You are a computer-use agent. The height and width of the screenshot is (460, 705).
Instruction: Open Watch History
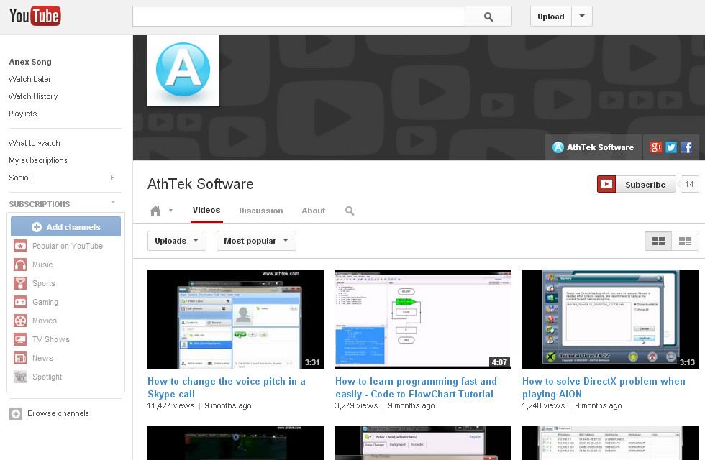click(33, 96)
